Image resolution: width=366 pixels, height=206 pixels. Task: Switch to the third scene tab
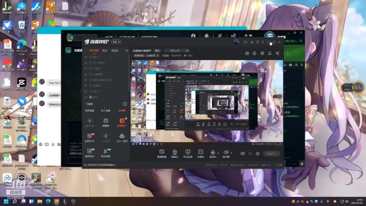pyautogui.click(x=115, y=51)
